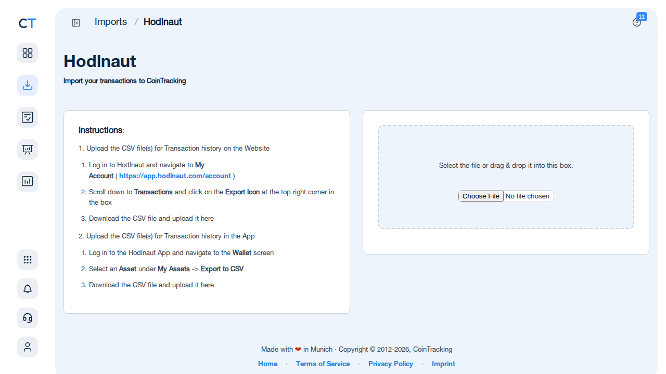Open the help icon with 11 badge
The height and width of the screenshot is (374, 666).
(637, 22)
